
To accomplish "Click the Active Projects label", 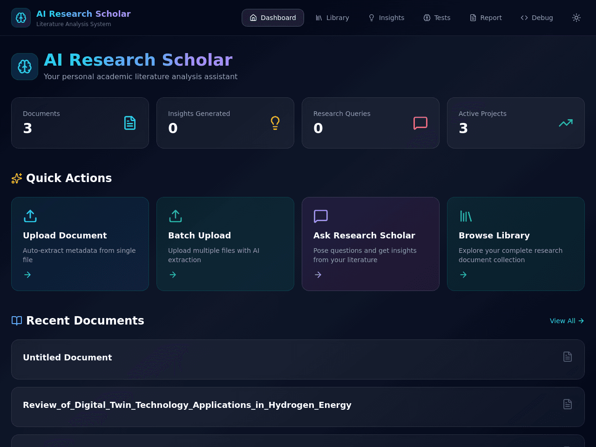I will click(482, 114).
